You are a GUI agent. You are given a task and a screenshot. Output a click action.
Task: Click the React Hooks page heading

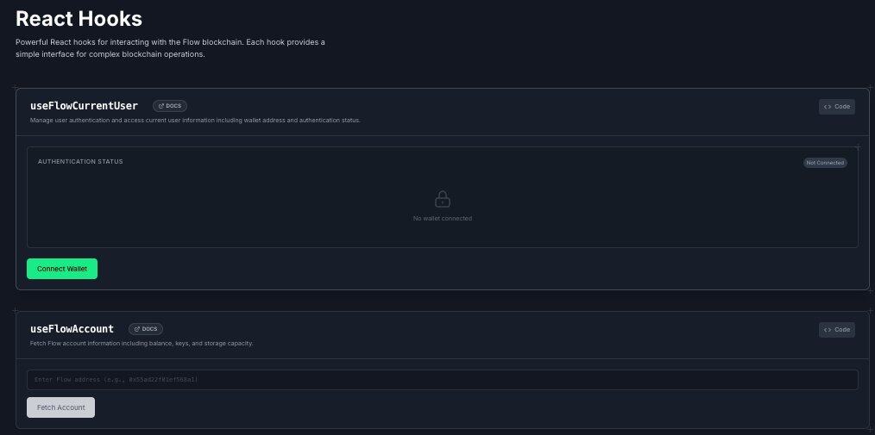(x=79, y=18)
